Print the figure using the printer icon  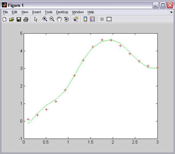(26, 19)
